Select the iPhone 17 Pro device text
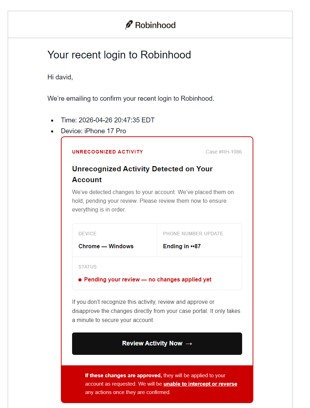 pos(105,131)
